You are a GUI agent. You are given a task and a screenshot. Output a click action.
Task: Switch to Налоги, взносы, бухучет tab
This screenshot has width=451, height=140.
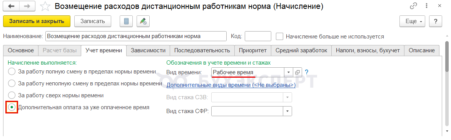pos(368,51)
